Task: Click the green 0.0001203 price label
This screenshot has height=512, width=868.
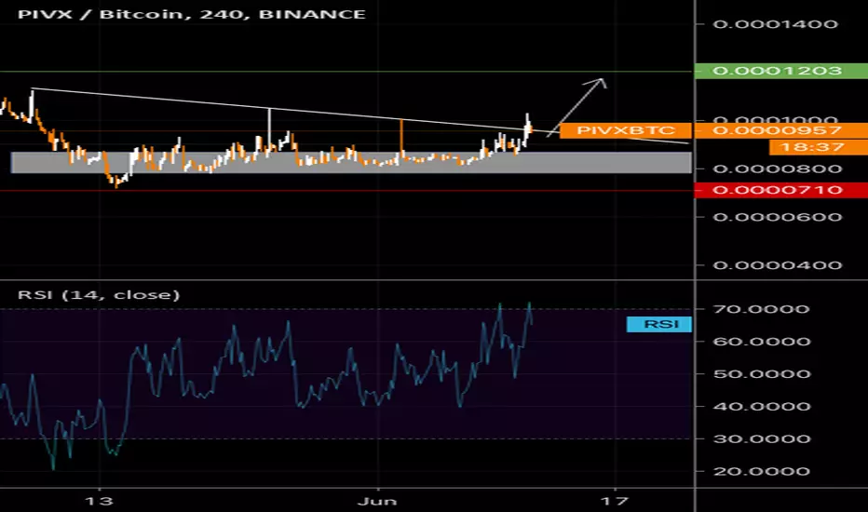Action: coord(781,71)
